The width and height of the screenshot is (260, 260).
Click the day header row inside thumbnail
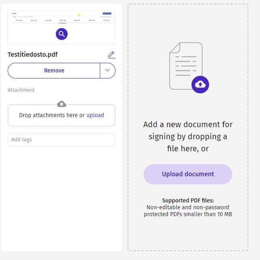click(62, 20)
